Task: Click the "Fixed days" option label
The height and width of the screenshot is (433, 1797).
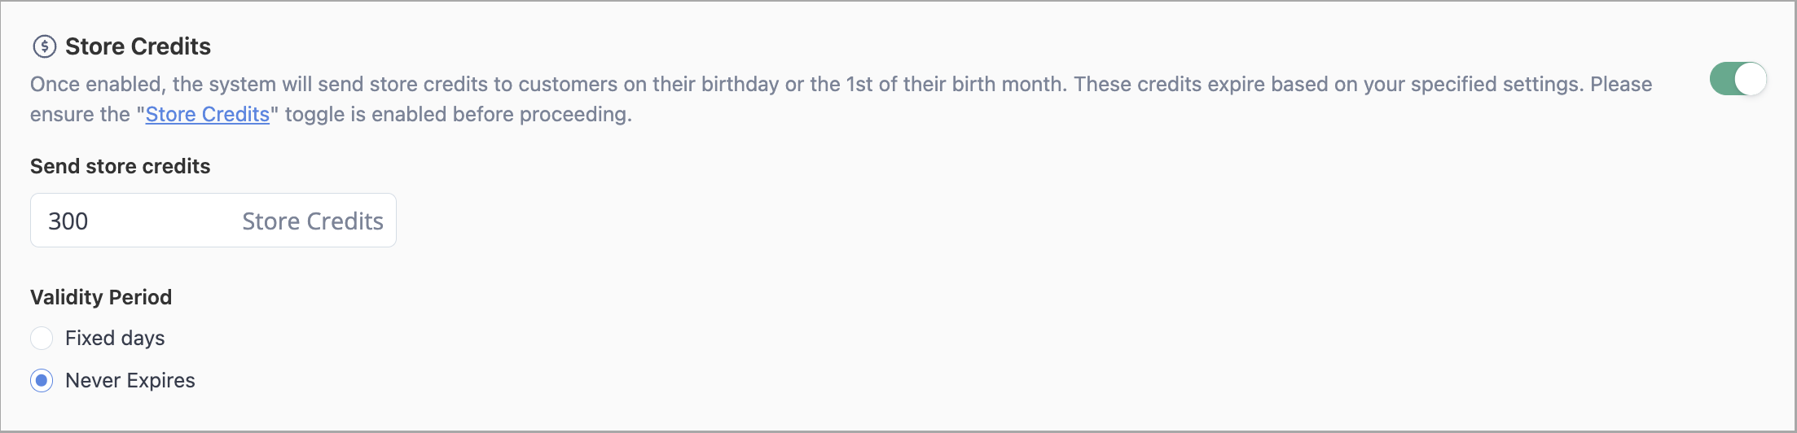Action: point(115,338)
